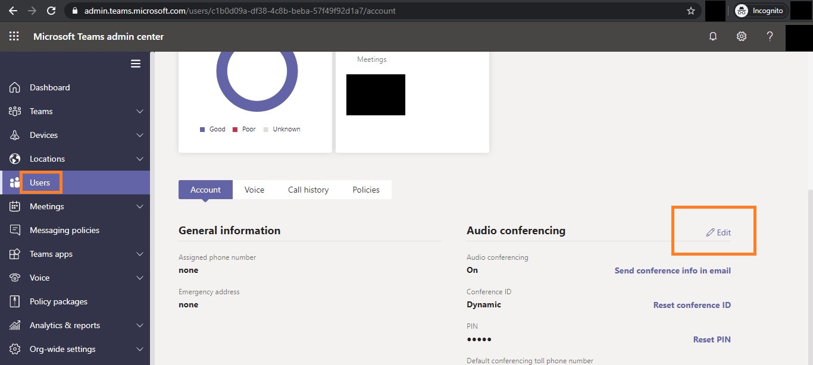813x365 pixels.
Task: Open the Teams admin settings gear
Action: tap(741, 36)
